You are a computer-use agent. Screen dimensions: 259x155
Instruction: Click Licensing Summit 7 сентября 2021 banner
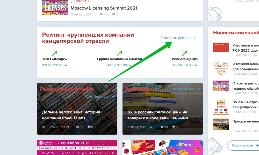[77, 148]
